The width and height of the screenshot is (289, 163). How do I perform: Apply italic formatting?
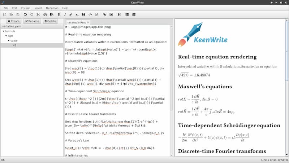[65, 14]
